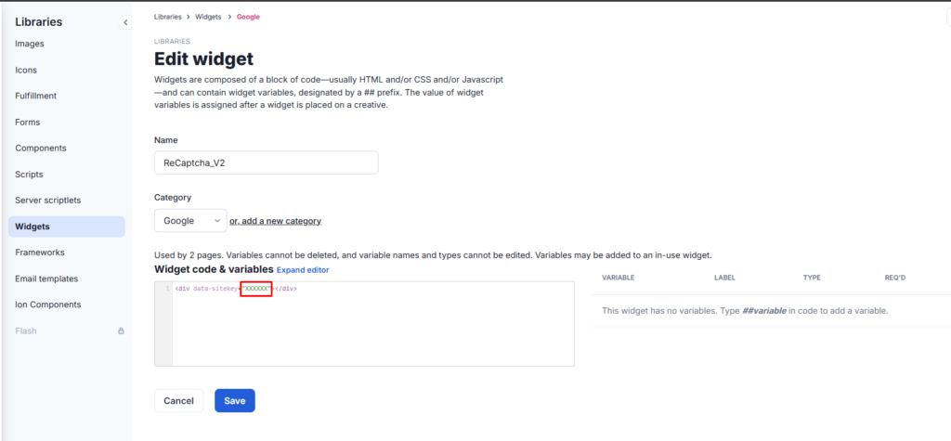Open Frameworks in the sidebar
The width and height of the screenshot is (951, 441).
(39, 253)
